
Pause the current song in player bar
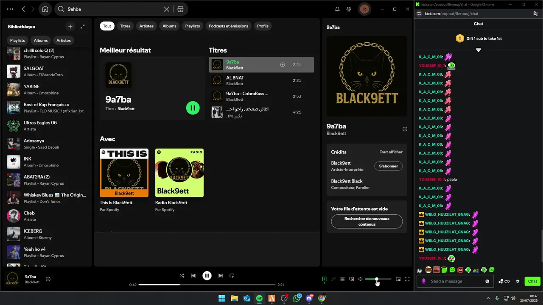(207, 276)
